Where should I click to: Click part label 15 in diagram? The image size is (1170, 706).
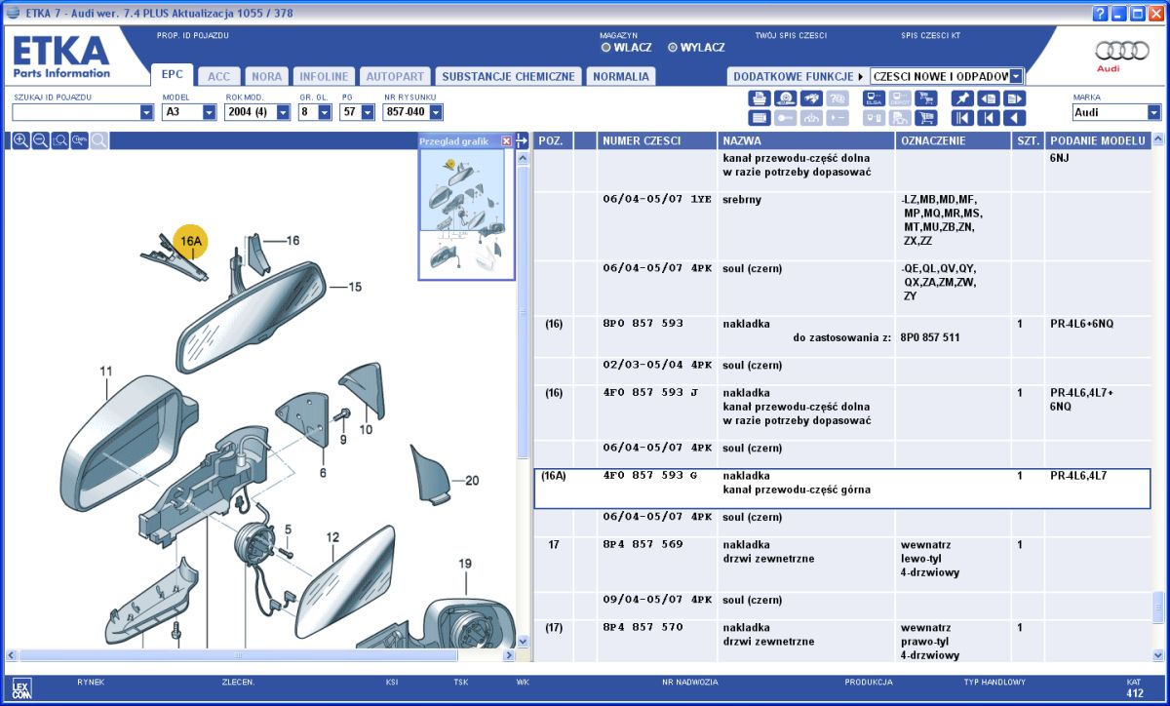click(x=355, y=287)
